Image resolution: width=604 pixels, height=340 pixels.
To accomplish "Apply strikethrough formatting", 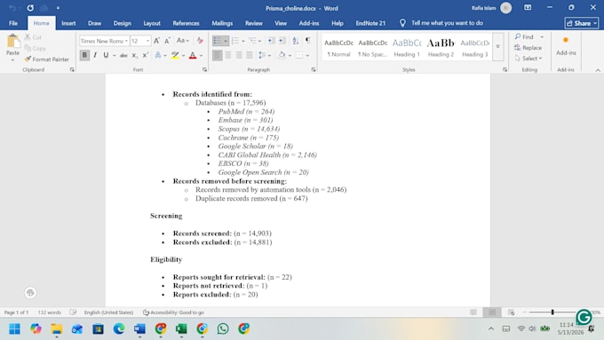I will point(123,55).
